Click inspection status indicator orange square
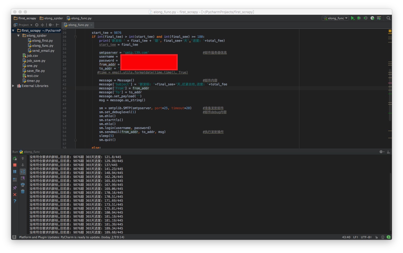The width and height of the screenshot is (403, 253). tap(390, 31)
